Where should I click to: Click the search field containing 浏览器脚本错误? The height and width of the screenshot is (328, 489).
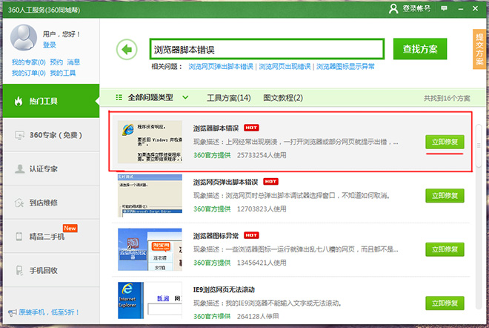(x=267, y=49)
